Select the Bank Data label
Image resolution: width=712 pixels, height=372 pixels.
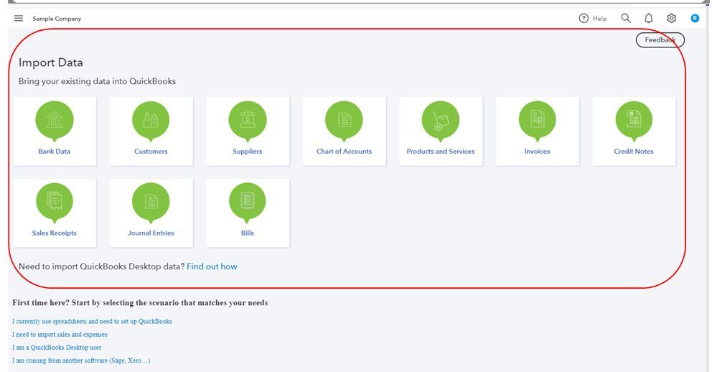[54, 152]
